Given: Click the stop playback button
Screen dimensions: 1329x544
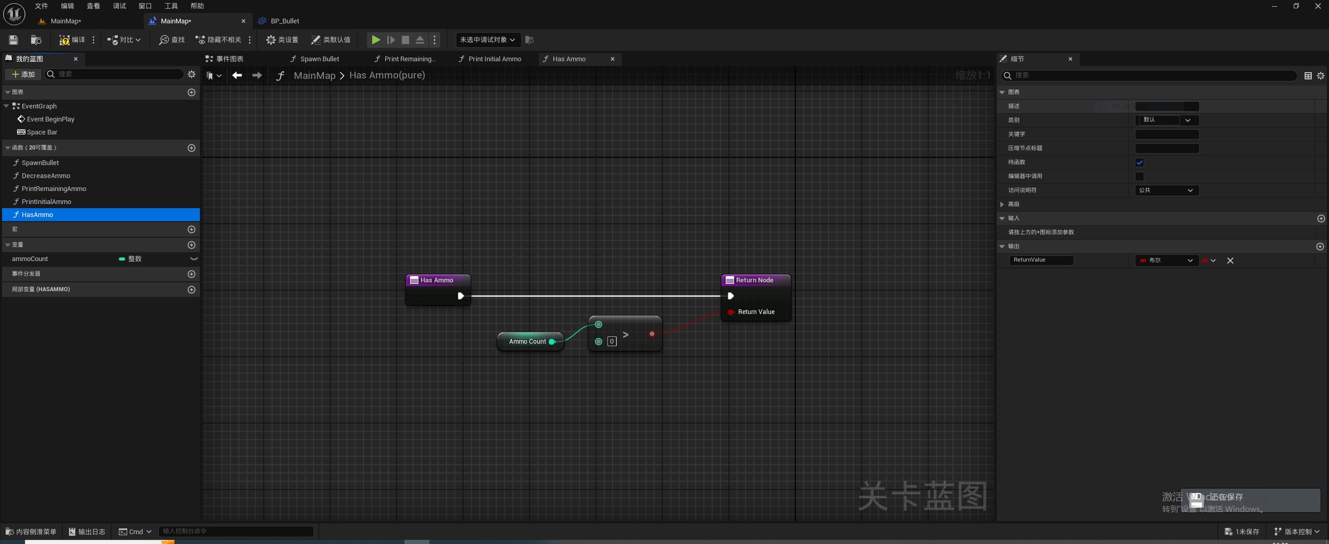Looking at the screenshot, I should [405, 40].
